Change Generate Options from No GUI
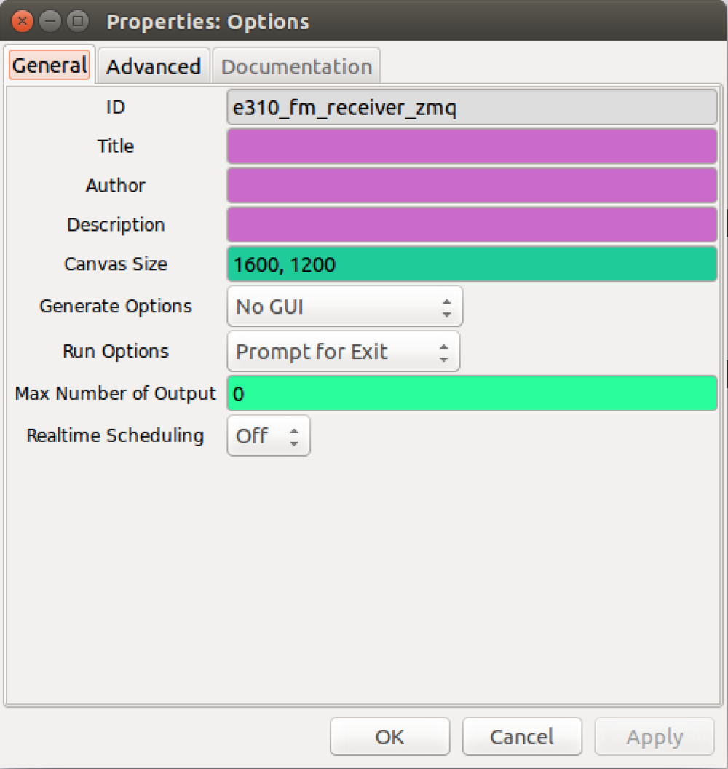The width and height of the screenshot is (728, 769). click(344, 306)
